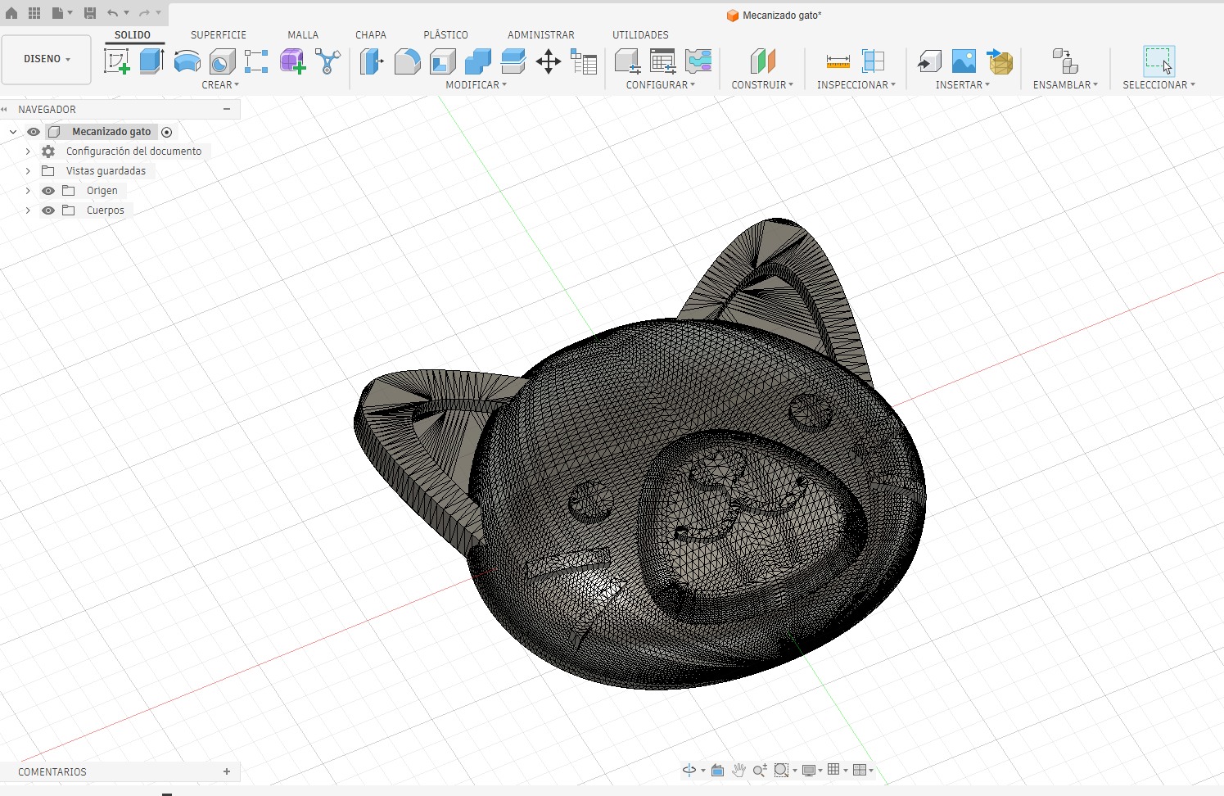Expand the Vistas guardadas node

coord(28,171)
